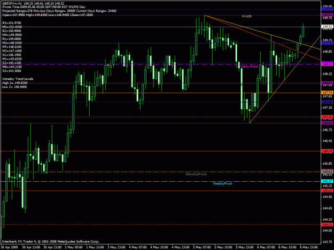
Task: Click the orange 147.74 price tag
Action: 327,93
